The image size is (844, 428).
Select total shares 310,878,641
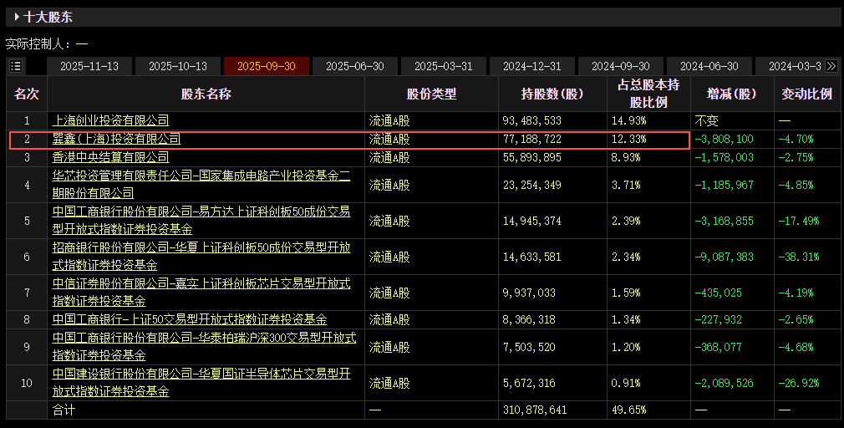click(535, 410)
